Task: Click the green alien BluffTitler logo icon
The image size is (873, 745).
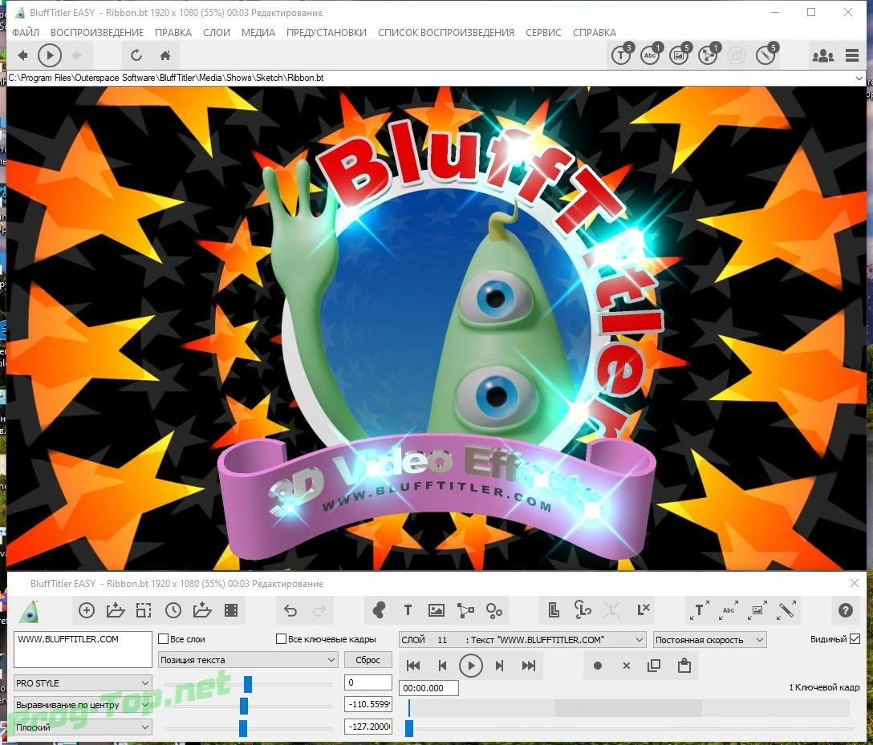Action: 28,610
